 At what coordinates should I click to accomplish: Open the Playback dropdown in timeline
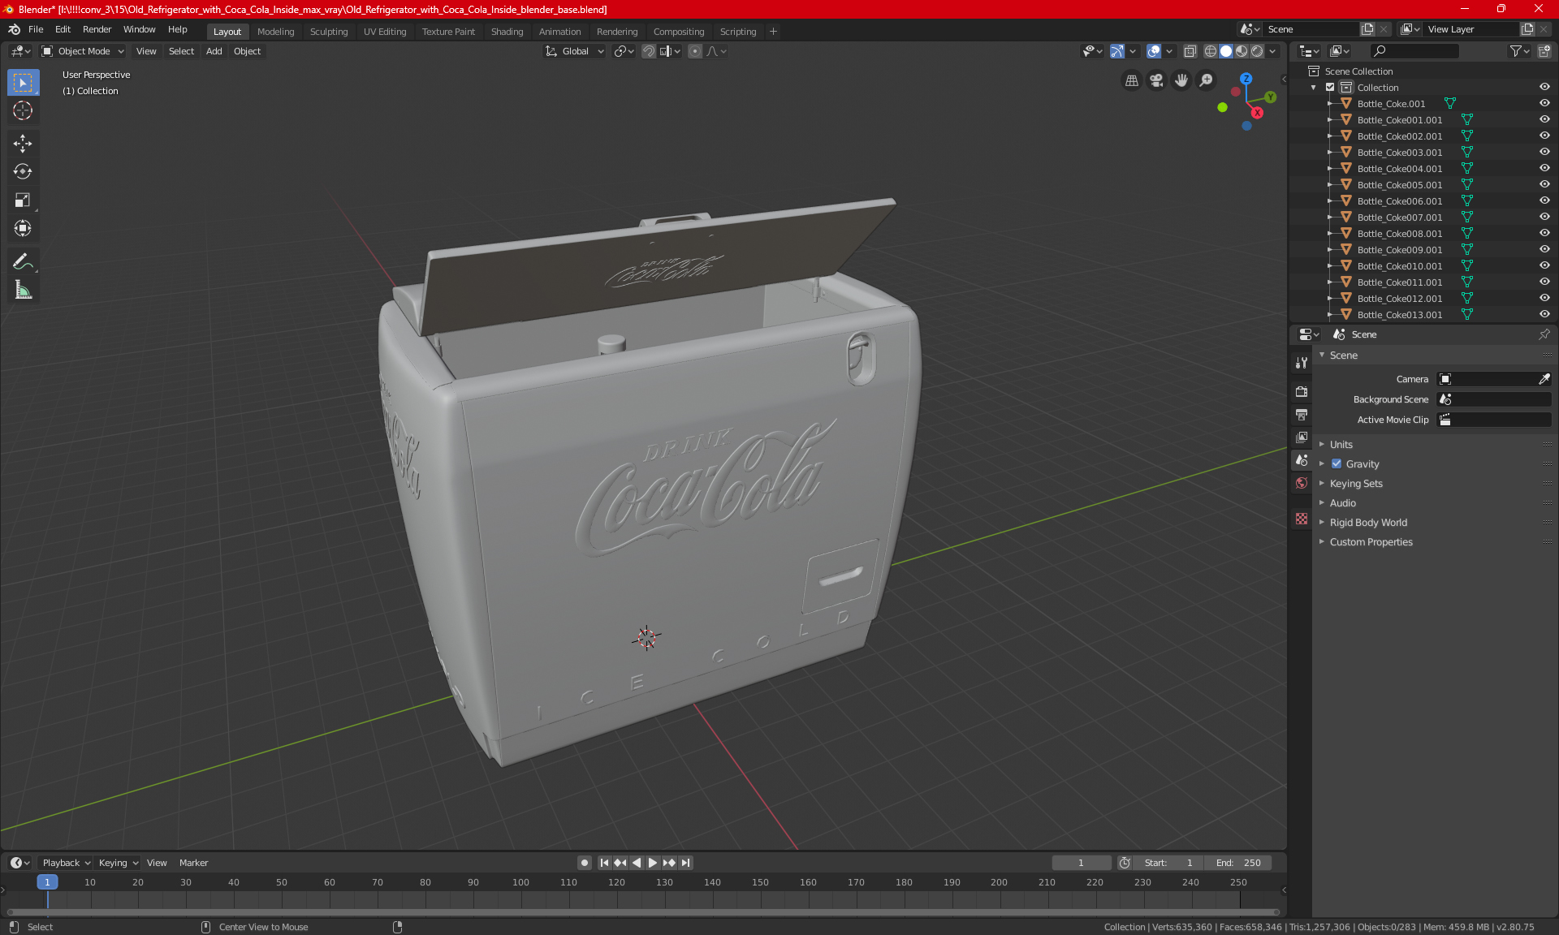tap(66, 863)
